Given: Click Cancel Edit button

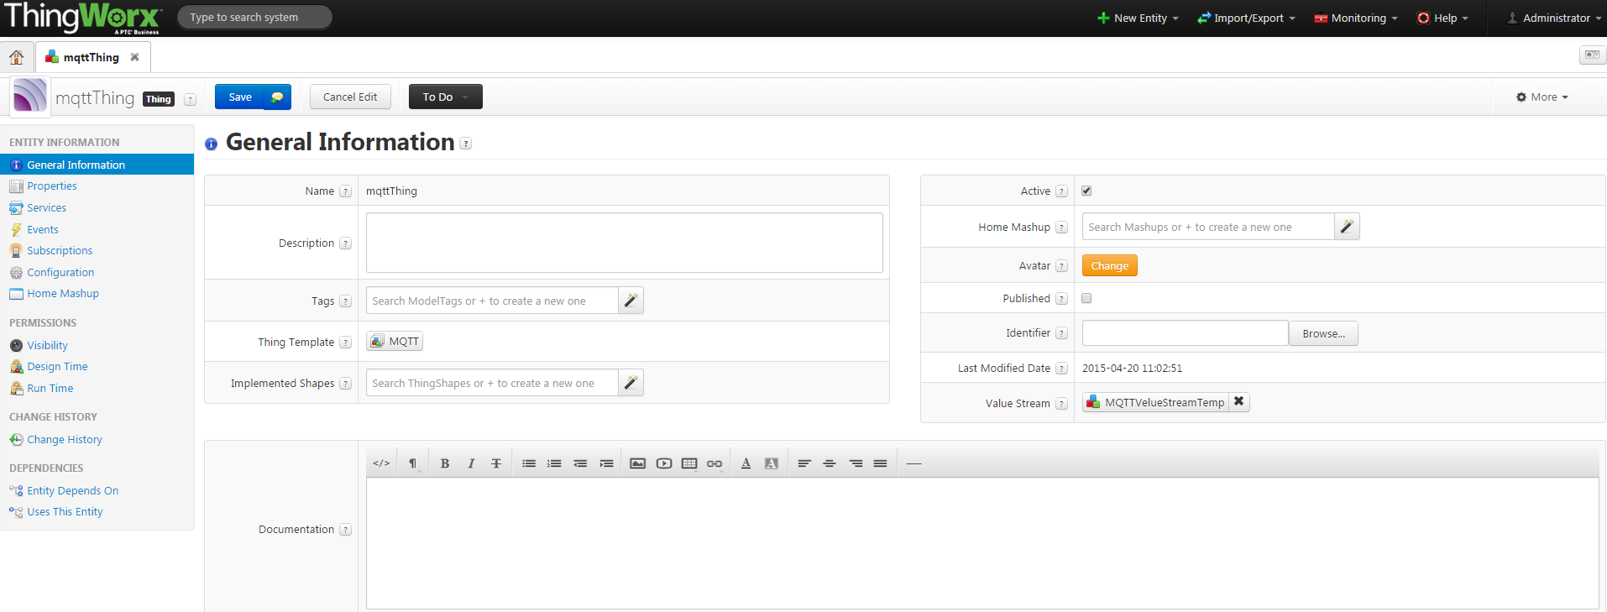Looking at the screenshot, I should pos(350,97).
